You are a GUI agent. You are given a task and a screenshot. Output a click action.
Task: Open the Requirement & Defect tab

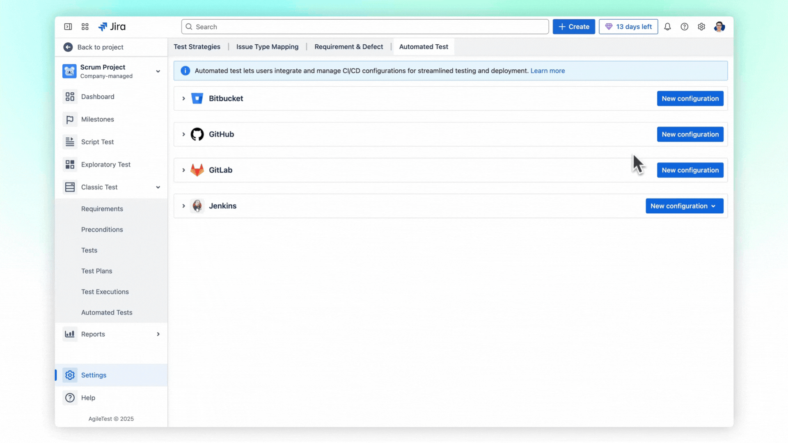point(348,46)
